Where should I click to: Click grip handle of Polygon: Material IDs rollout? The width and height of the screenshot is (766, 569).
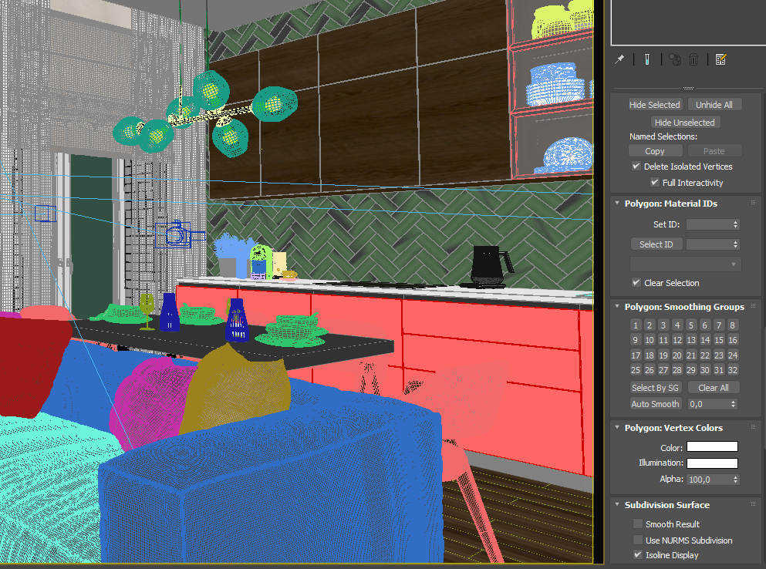pos(753,203)
